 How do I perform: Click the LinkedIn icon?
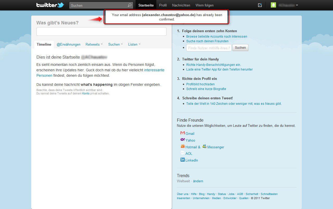pos(183,160)
